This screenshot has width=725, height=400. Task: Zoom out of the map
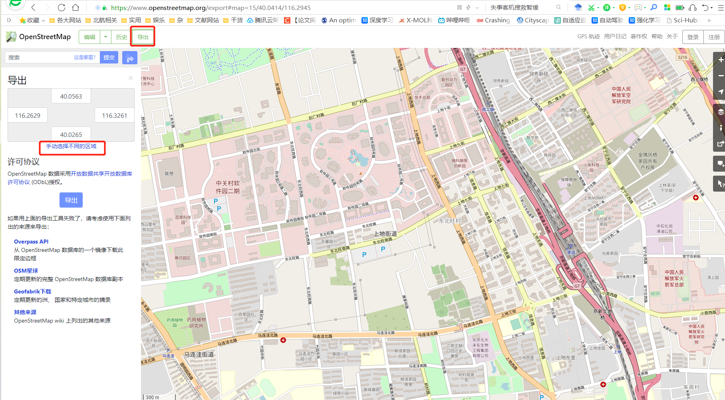[719, 75]
